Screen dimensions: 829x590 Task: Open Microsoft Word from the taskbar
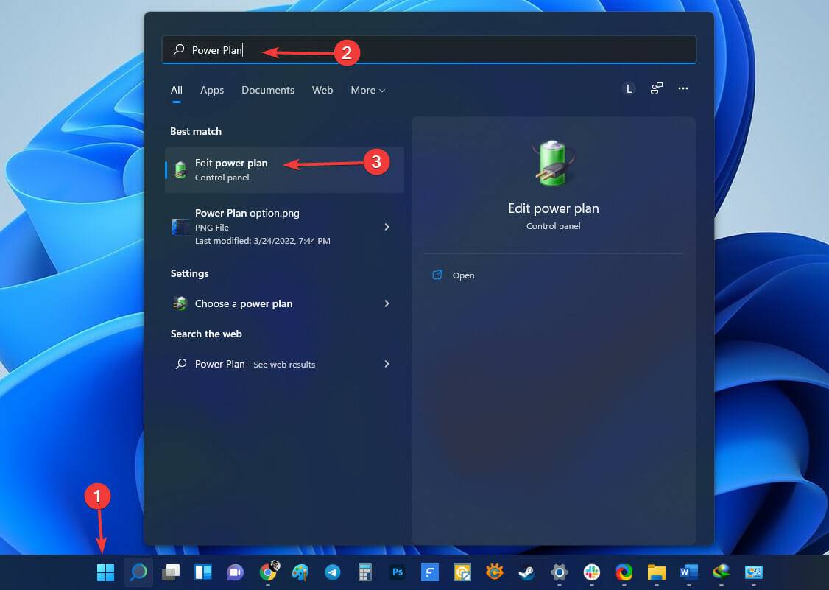(689, 572)
